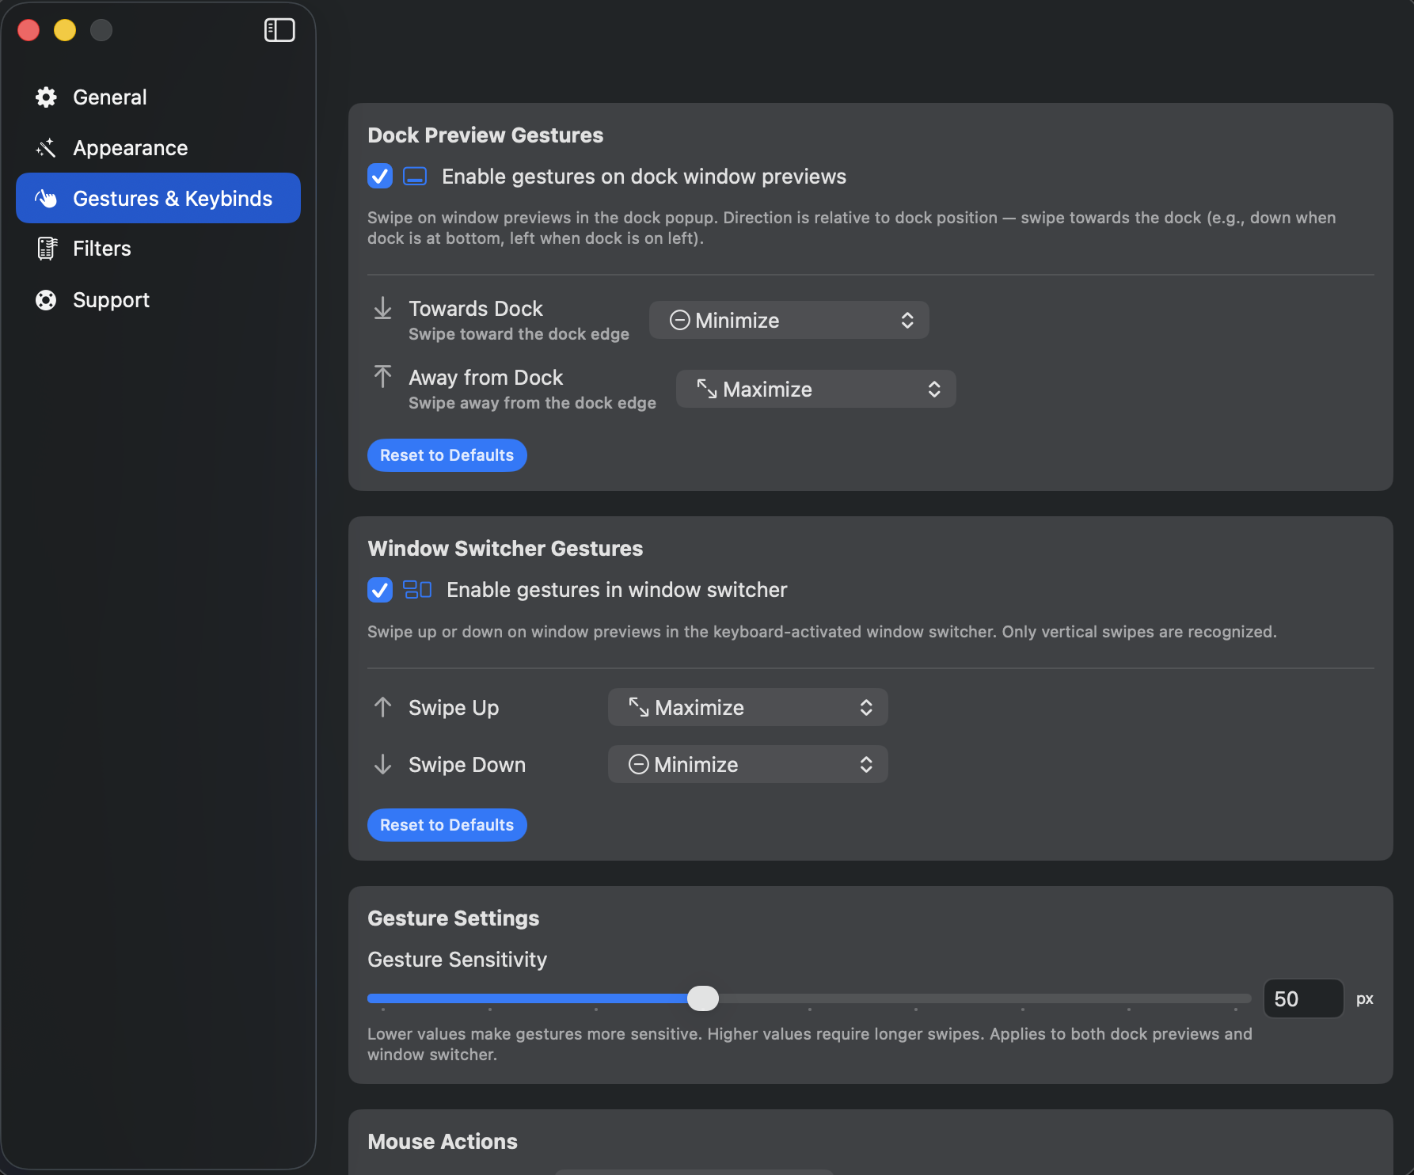Click the dock window preview icon
1414x1175 pixels.
pos(414,176)
